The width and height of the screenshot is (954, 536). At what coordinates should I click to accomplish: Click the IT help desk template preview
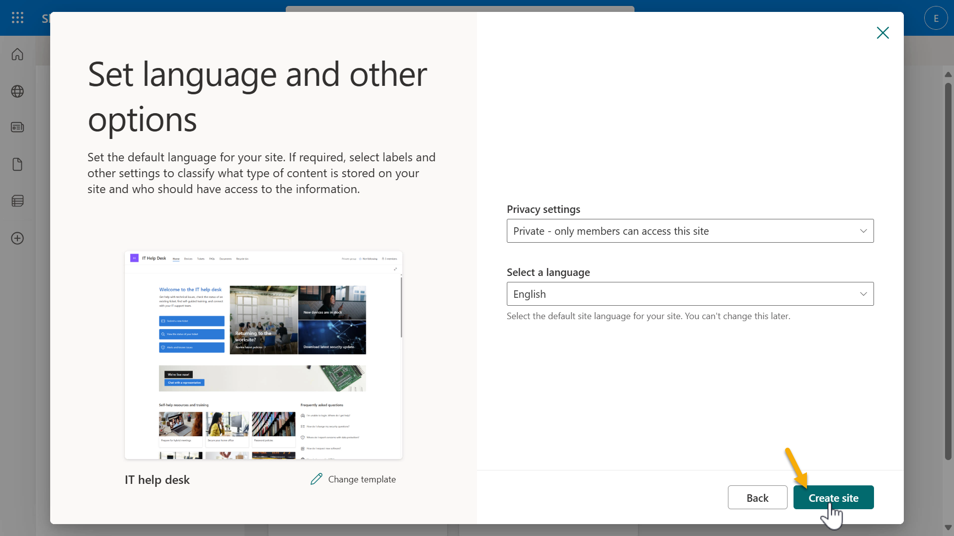263,354
